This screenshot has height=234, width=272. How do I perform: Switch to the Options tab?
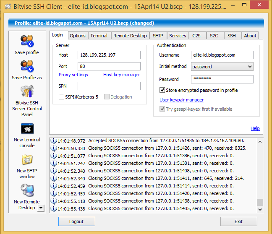(78, 36)
